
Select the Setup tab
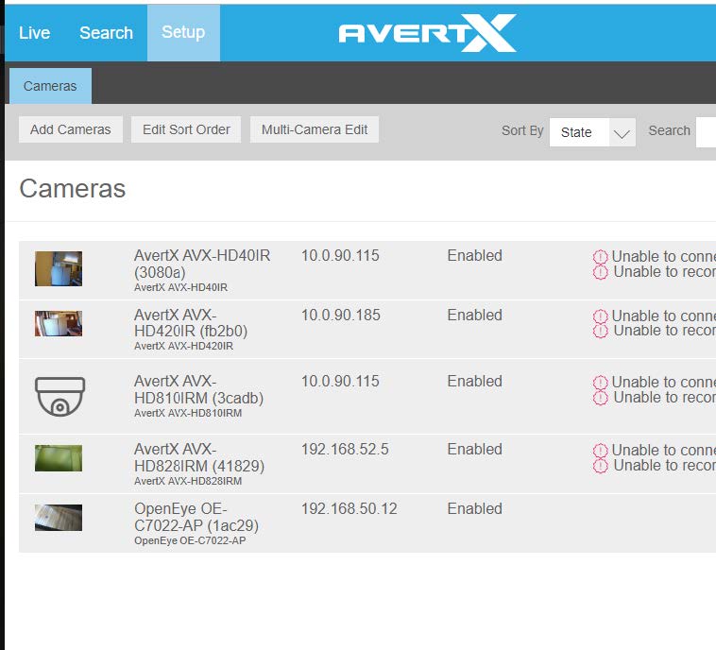tap(183, 33)
